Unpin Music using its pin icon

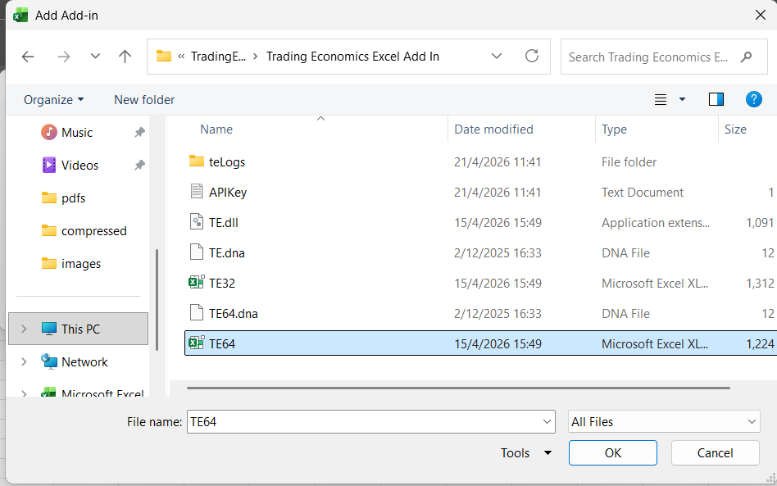click(x=139, y=132)
